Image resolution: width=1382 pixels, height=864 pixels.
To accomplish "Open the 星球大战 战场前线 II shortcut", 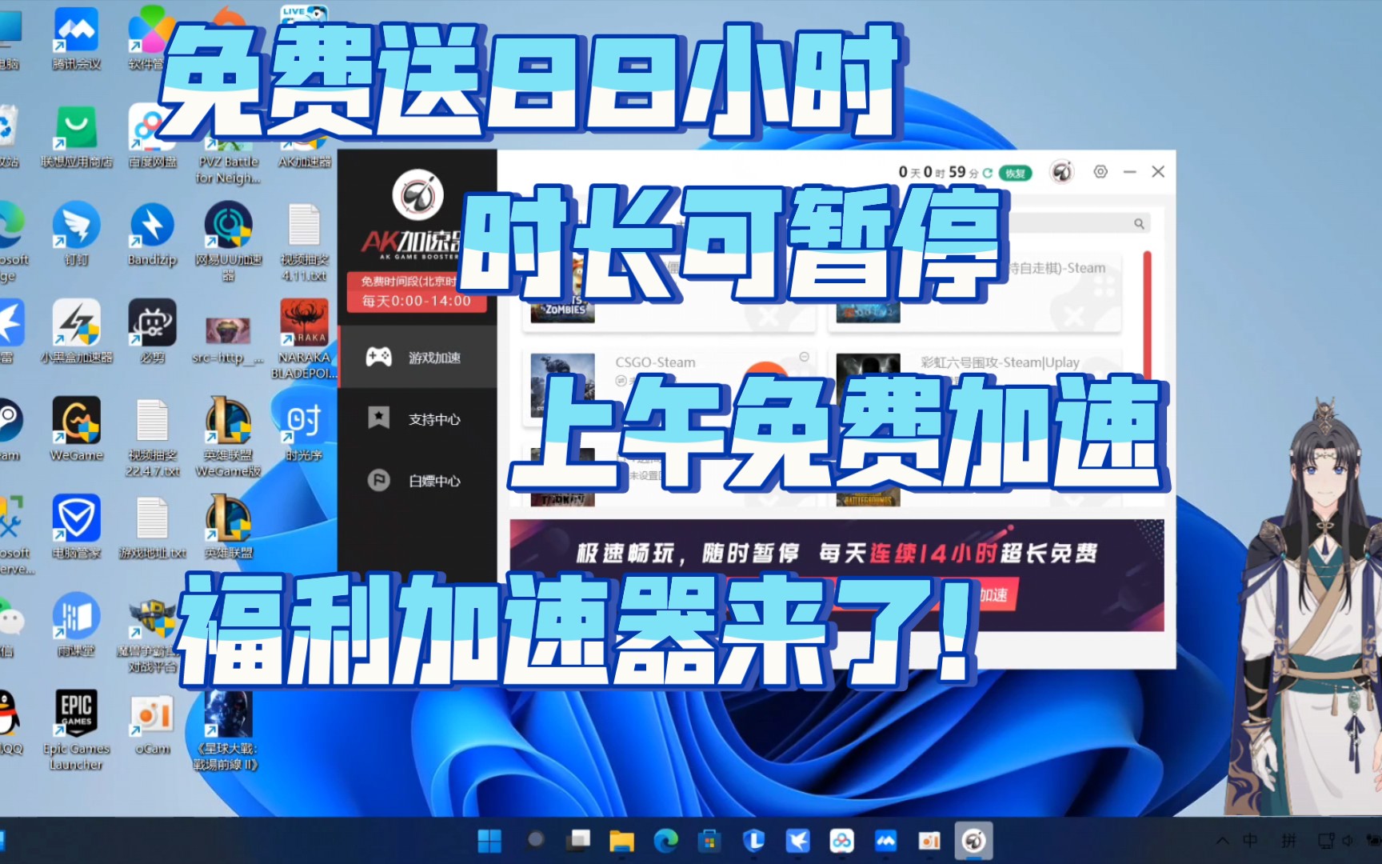I will click(228, 730).
